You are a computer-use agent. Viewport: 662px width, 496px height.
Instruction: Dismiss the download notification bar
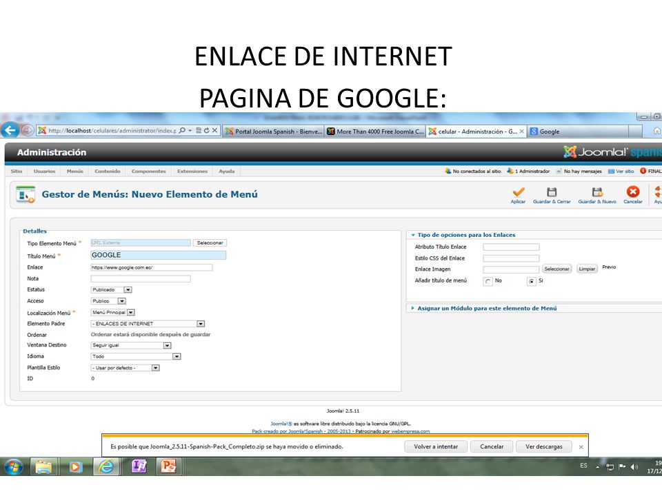click(581, 447)
